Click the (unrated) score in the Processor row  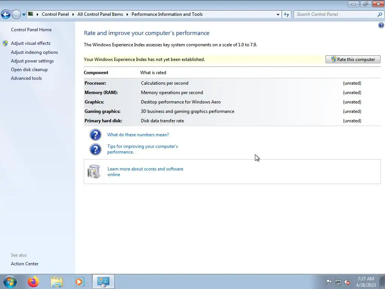[x=352, y=83]
